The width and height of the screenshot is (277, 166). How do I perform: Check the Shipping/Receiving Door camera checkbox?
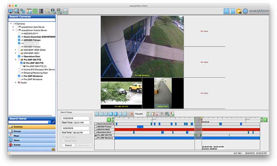[19, 73]
